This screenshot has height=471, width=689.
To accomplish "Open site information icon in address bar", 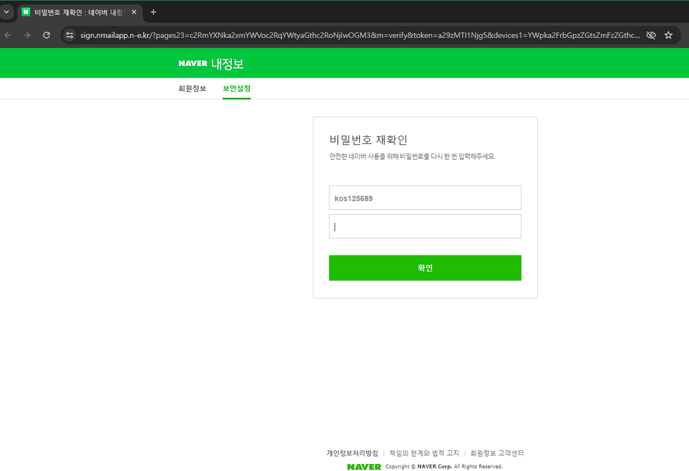I will click(69, 35).
